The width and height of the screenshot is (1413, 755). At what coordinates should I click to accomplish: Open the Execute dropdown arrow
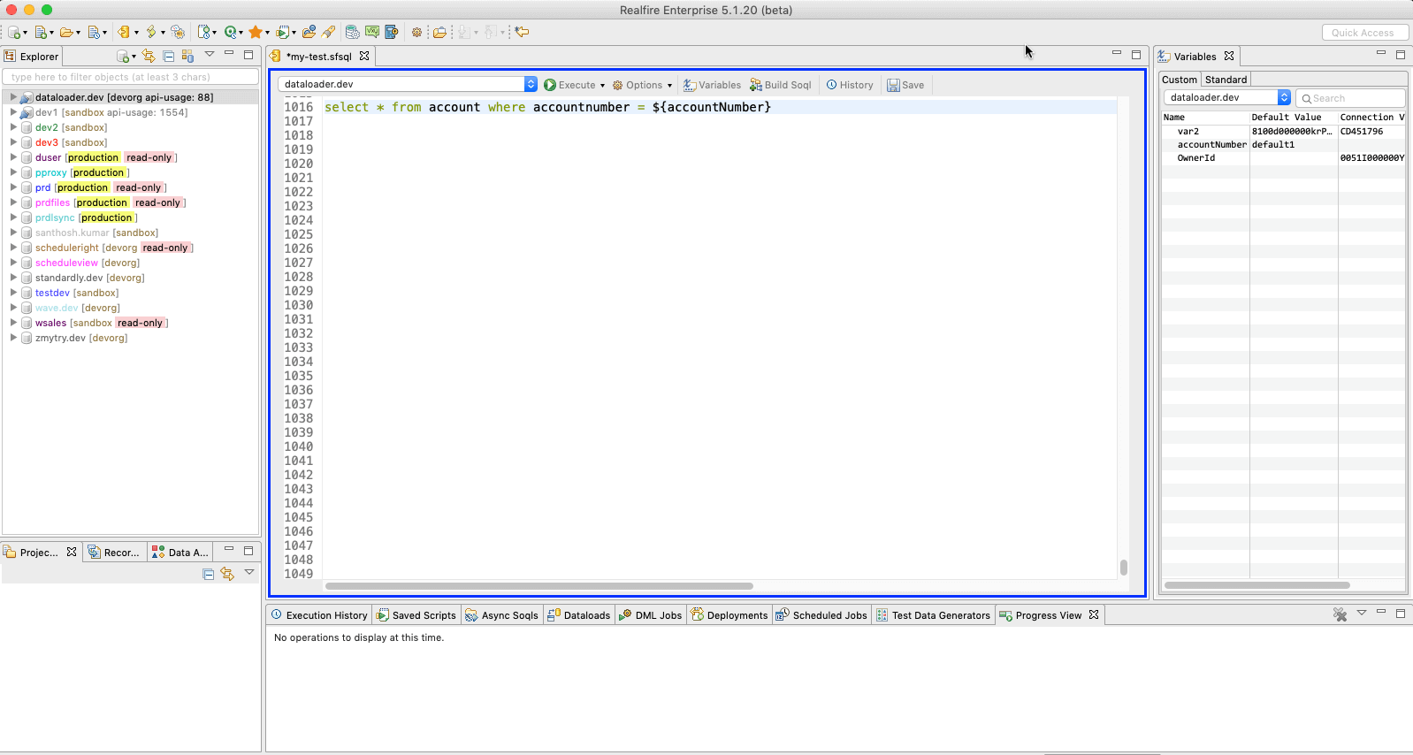pyautogui.click(x=602, y=86)
